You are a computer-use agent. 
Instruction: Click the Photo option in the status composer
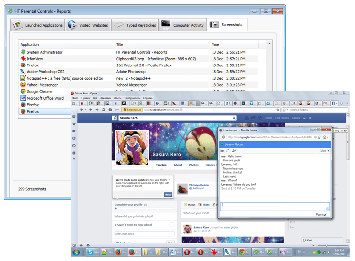coord(204,205)
